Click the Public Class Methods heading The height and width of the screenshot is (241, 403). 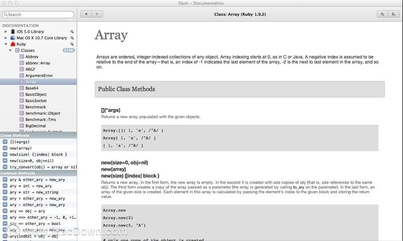pyautogui.click(x=126, y=89)
